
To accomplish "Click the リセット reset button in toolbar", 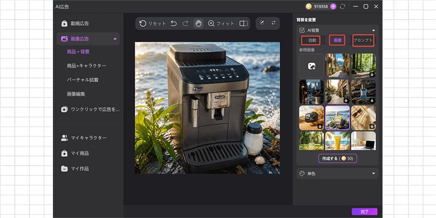I will (153, 23).
